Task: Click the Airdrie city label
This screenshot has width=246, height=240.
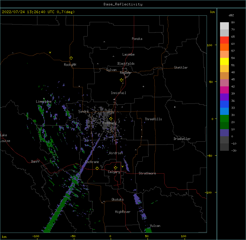Action: (115, 153)
